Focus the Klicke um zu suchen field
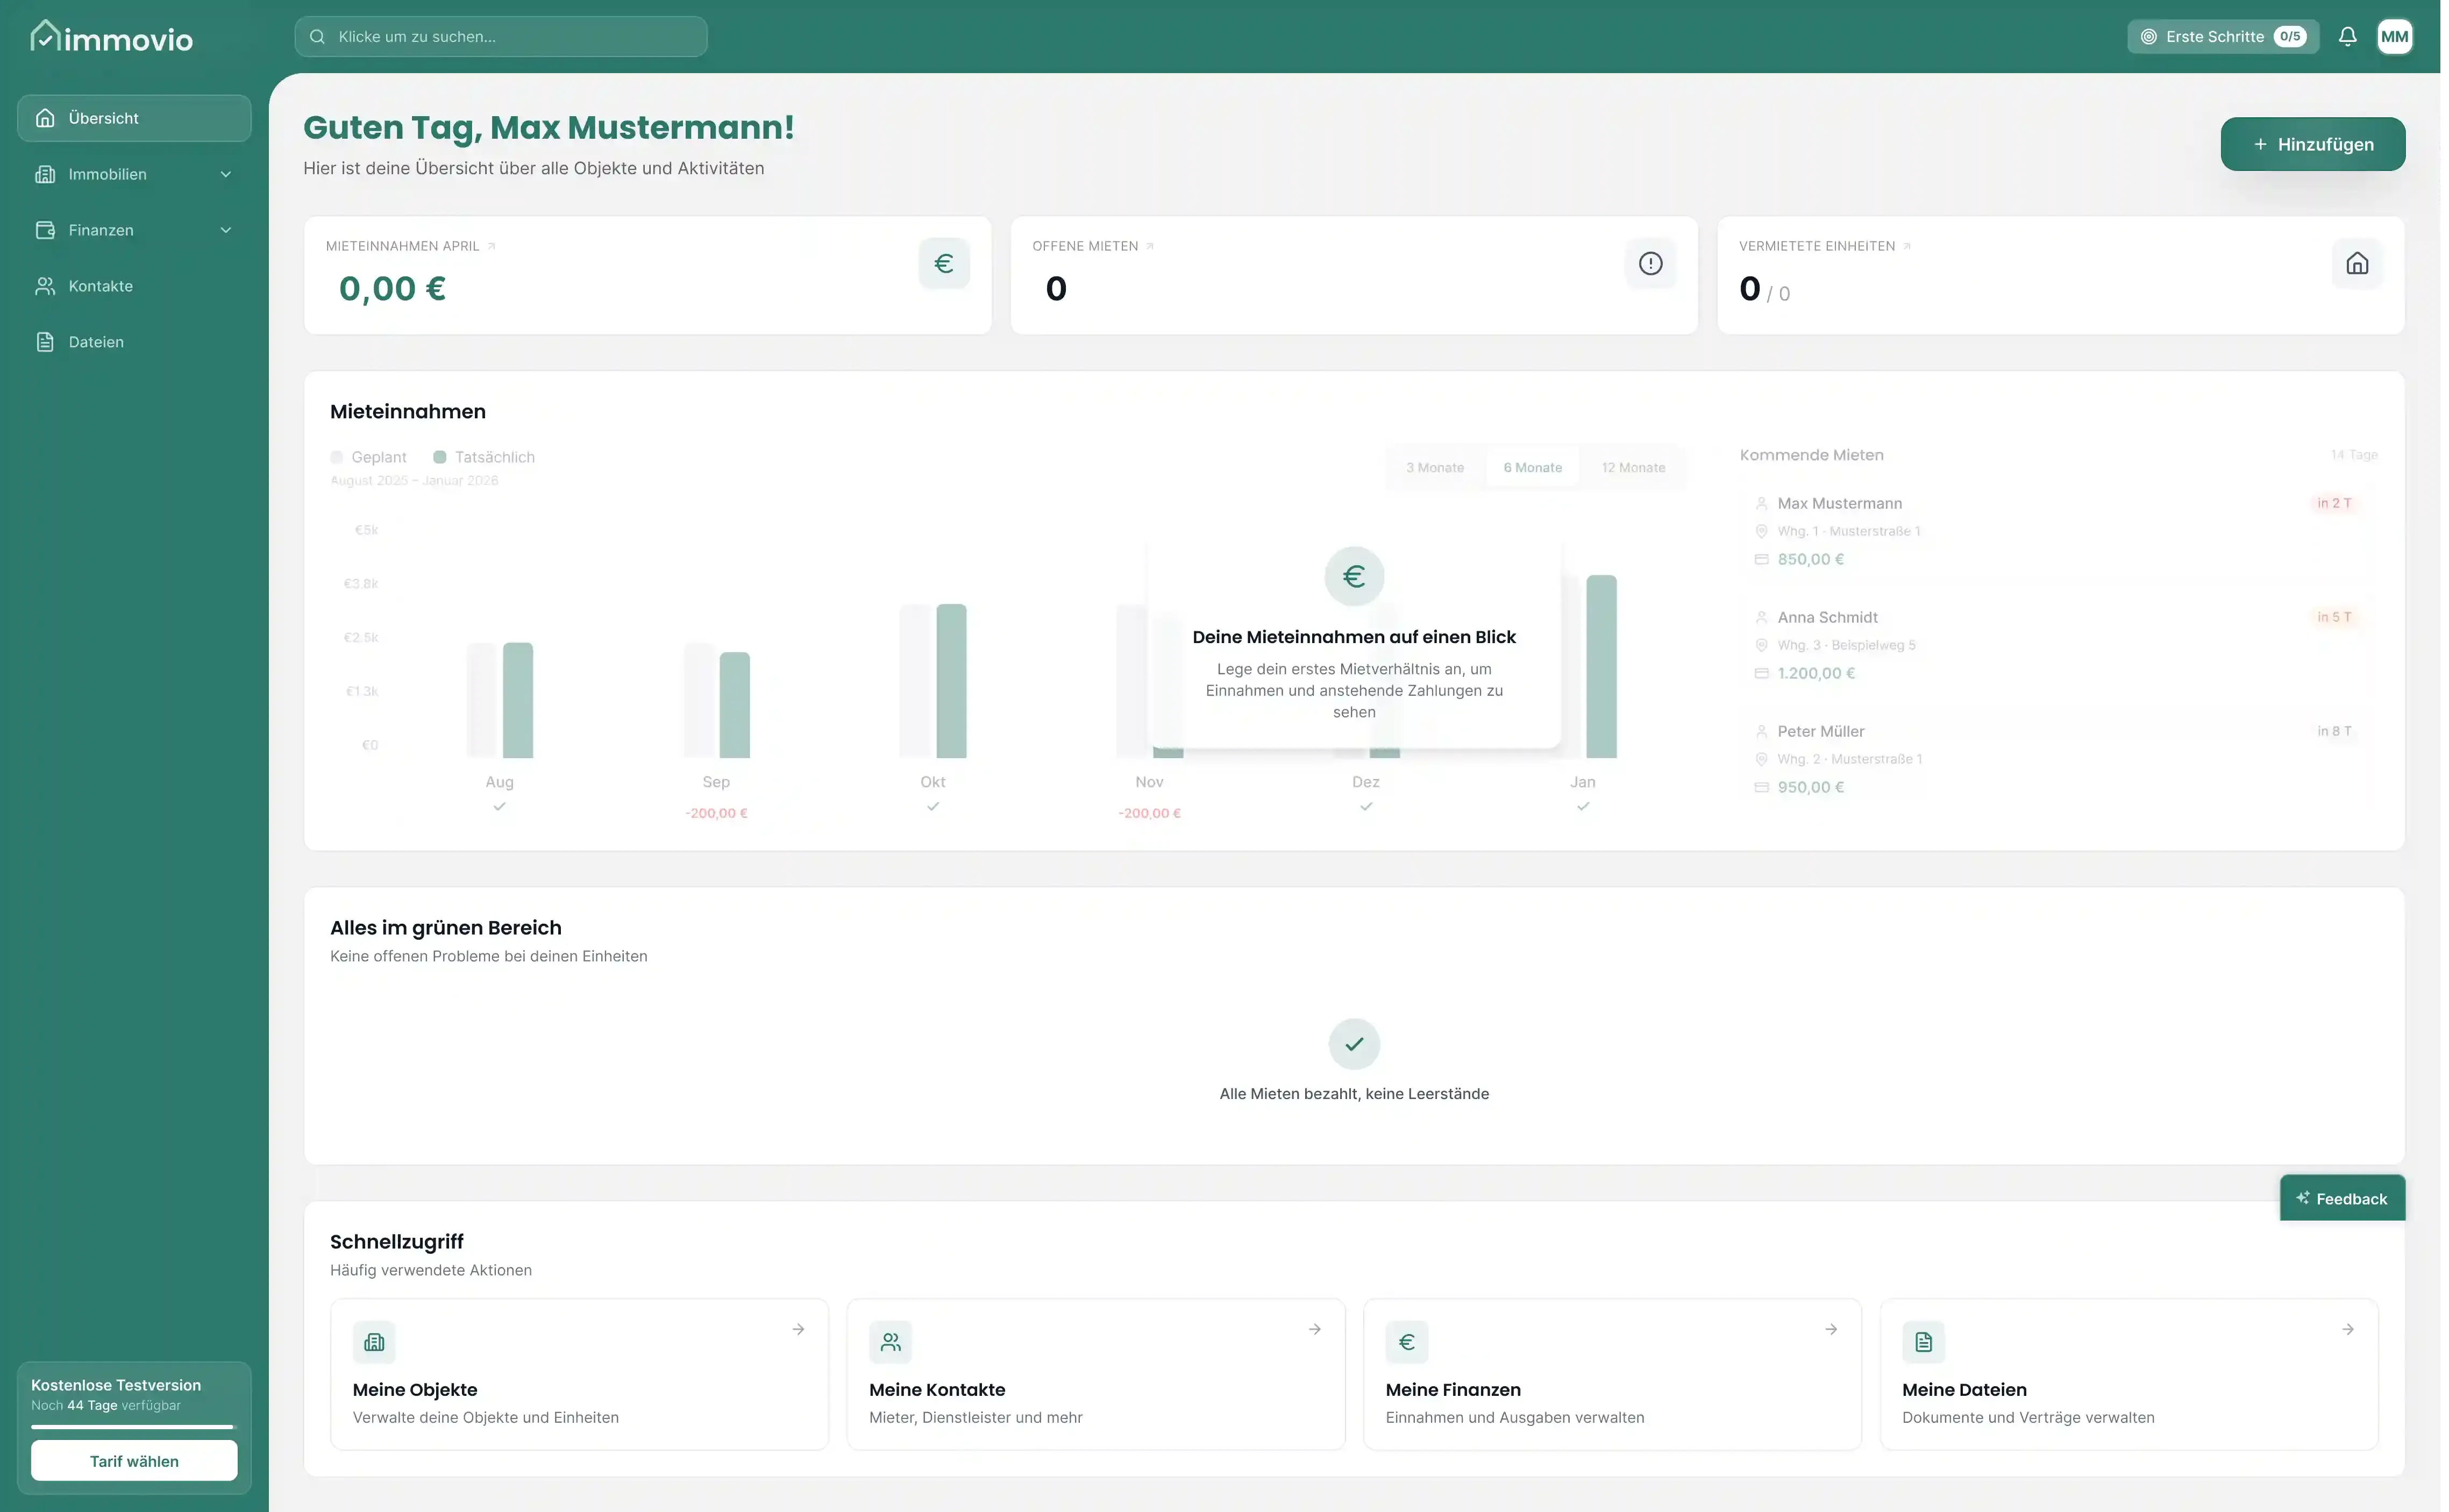The height and width of the screenshot is (1512, 2449). 500,37
